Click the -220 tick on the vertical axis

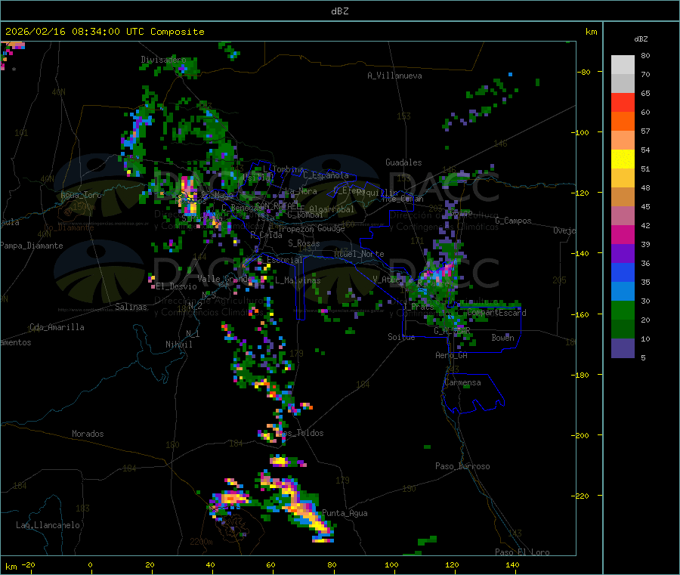coord(581,496)
